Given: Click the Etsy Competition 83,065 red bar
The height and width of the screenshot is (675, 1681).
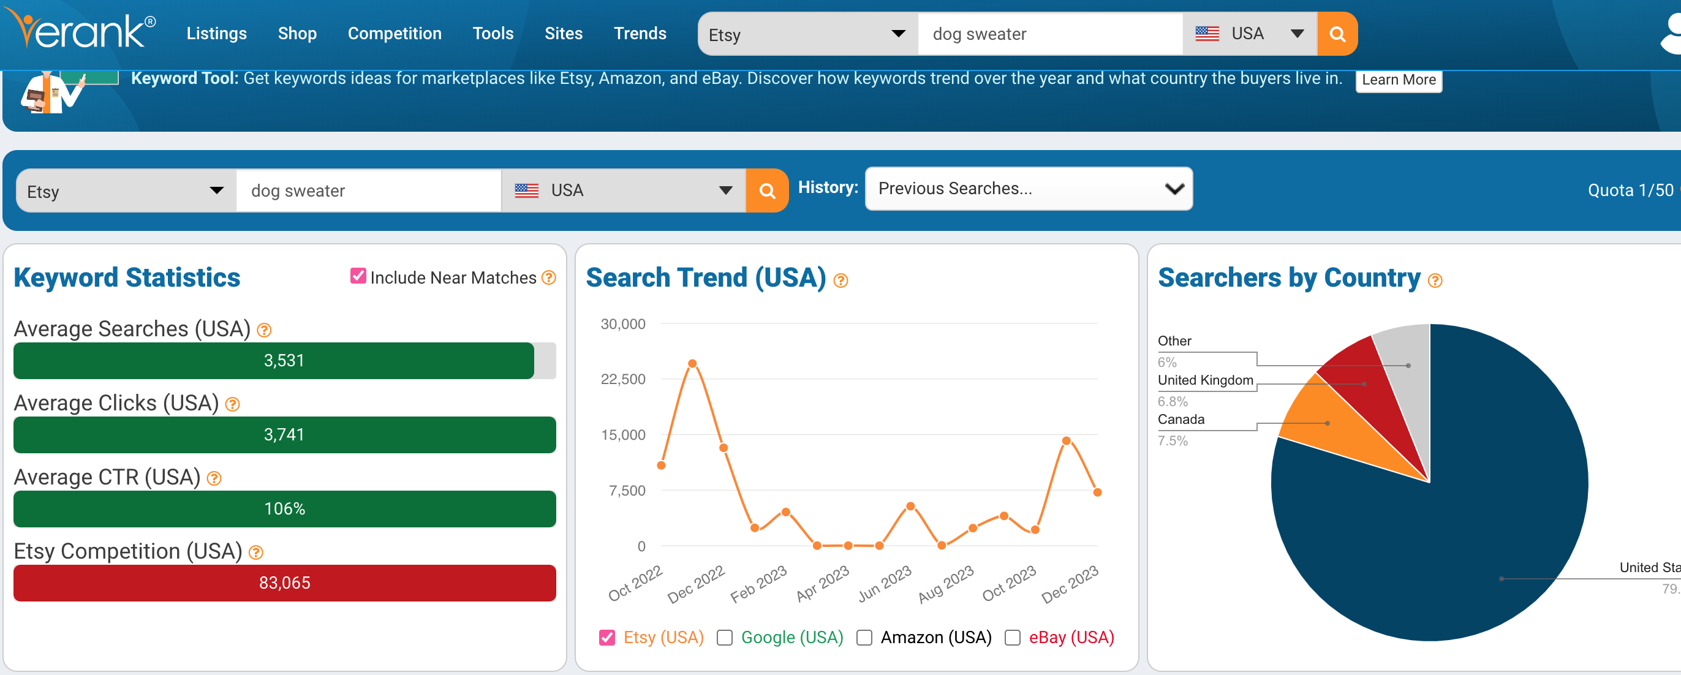Looking at the screenshot, I should click(284, 583).
